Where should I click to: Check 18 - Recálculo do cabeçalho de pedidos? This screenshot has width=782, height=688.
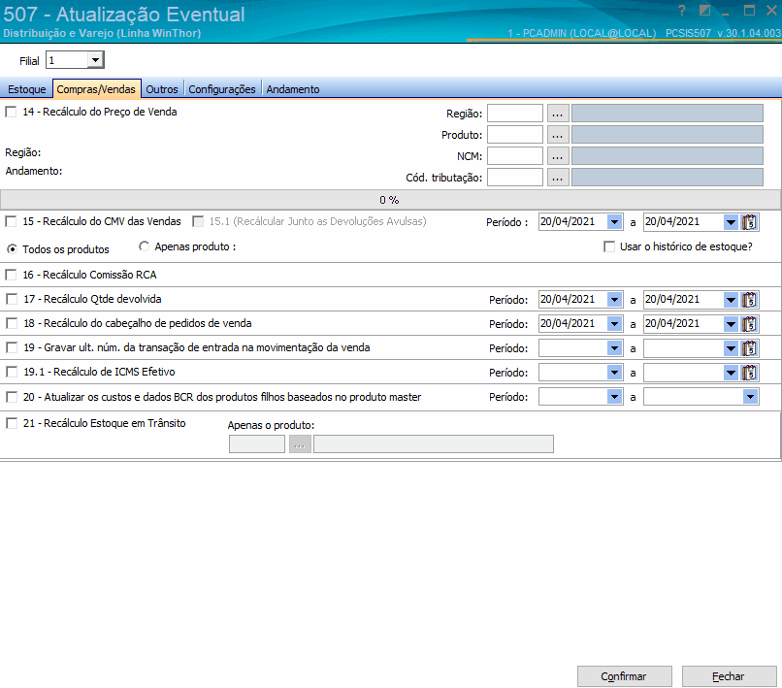(12, 323)
